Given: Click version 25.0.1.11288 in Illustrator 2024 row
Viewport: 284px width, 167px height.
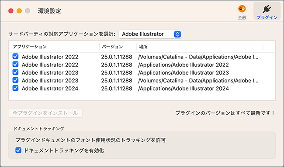Looking at the screenshot, I should (x=117, y=89).
